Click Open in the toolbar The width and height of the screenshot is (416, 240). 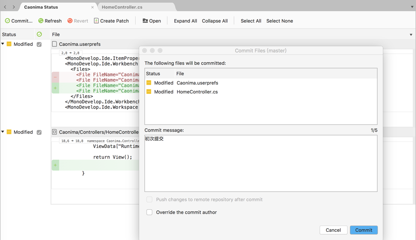tap(152, 21)
